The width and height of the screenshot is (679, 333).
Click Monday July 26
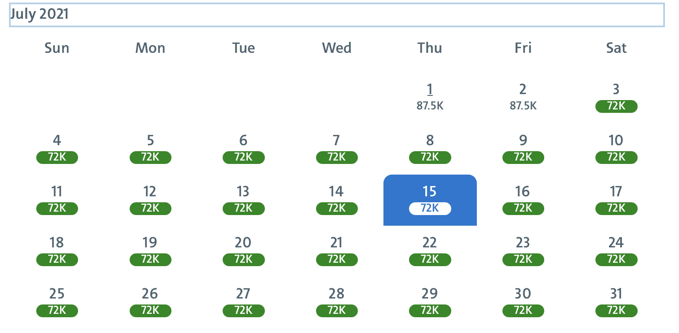pos(150,301)
